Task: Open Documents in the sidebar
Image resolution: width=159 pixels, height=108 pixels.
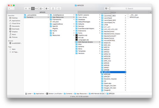Action: pos(16,26)
